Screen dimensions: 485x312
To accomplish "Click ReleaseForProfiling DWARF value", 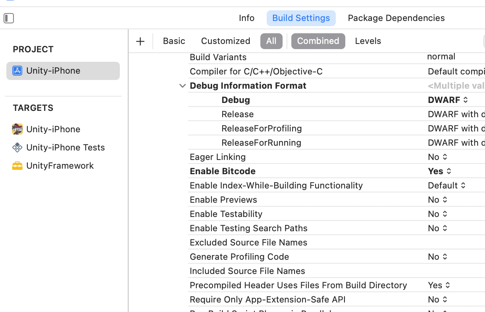I will pos(456,128).
